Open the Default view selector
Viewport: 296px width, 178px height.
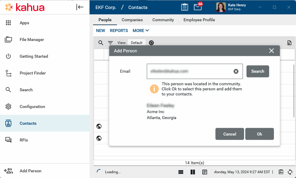pyautogui.click(x=137, y=43)
